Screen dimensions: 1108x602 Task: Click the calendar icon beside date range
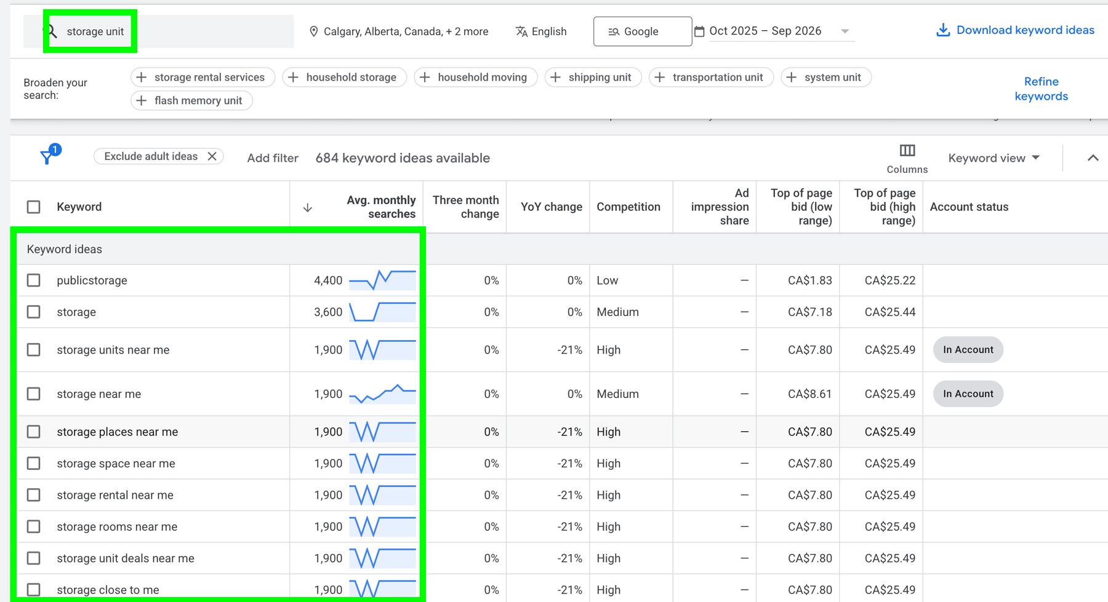pos(699,31)
